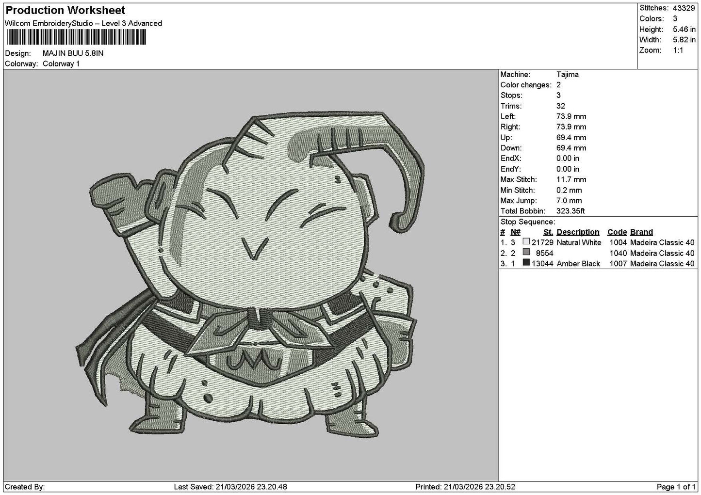Screen dimensions: 701x495
Task: Click the 'EndY:' label
Action: 511,169
